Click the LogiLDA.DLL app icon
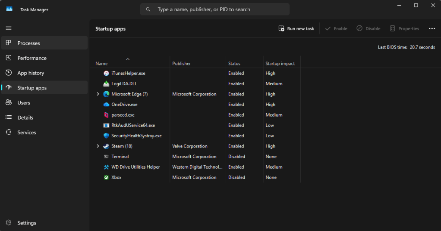The width and height of the screenshot is (441, 231). coord(106,83)
